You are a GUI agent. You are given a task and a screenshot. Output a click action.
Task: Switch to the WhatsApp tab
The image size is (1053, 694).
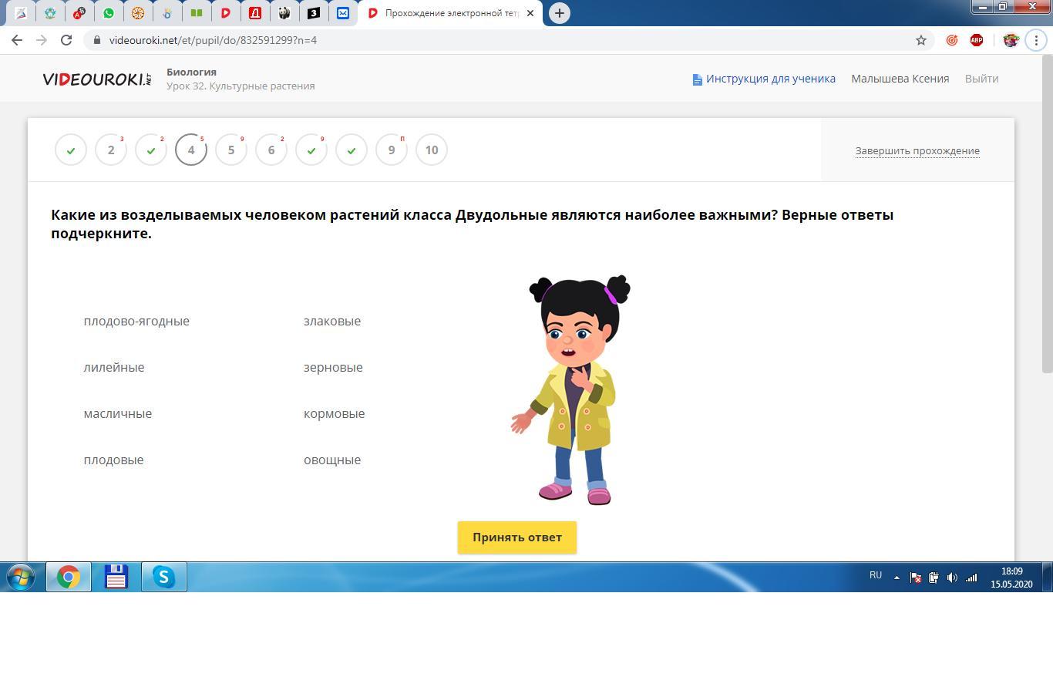coord(109,13)
